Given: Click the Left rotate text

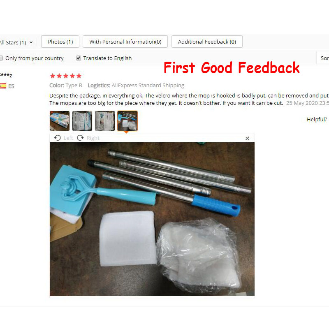Looking at the screenshot, I should click(x=68, y=138).
